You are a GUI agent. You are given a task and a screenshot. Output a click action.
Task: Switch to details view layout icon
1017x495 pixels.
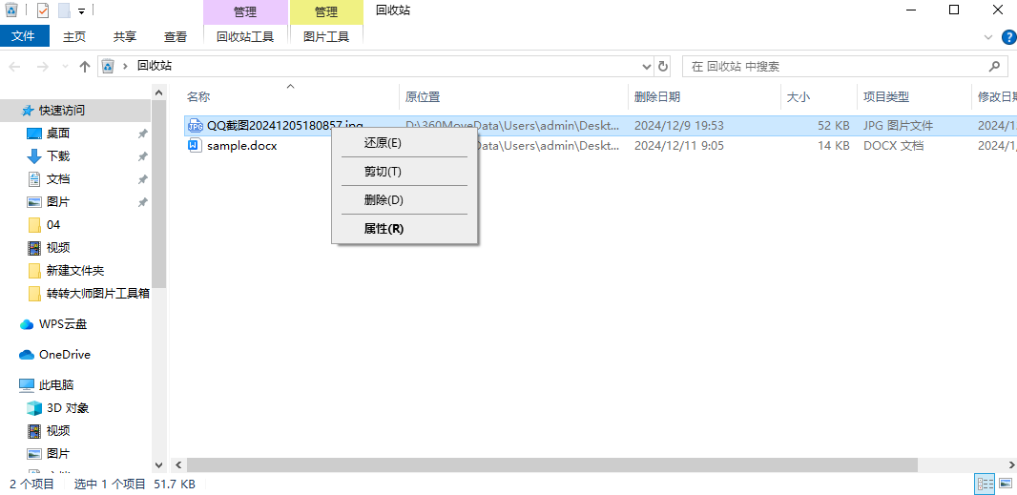(986, 484)
